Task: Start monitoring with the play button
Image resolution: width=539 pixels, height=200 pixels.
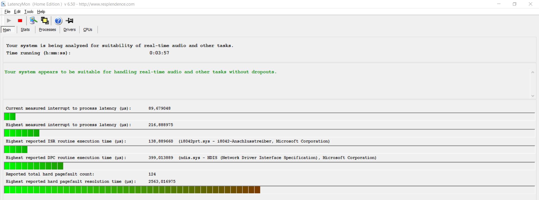Action: click(x=9, y=20)
